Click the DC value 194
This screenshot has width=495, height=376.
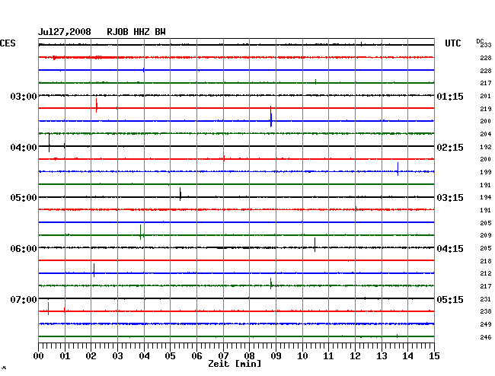[x=486, y=197]
